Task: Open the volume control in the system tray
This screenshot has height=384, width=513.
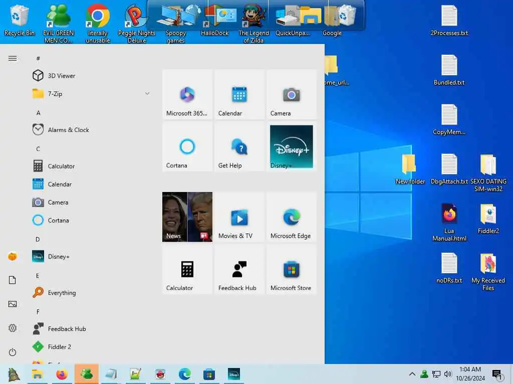Action: [x=448, y=374]
